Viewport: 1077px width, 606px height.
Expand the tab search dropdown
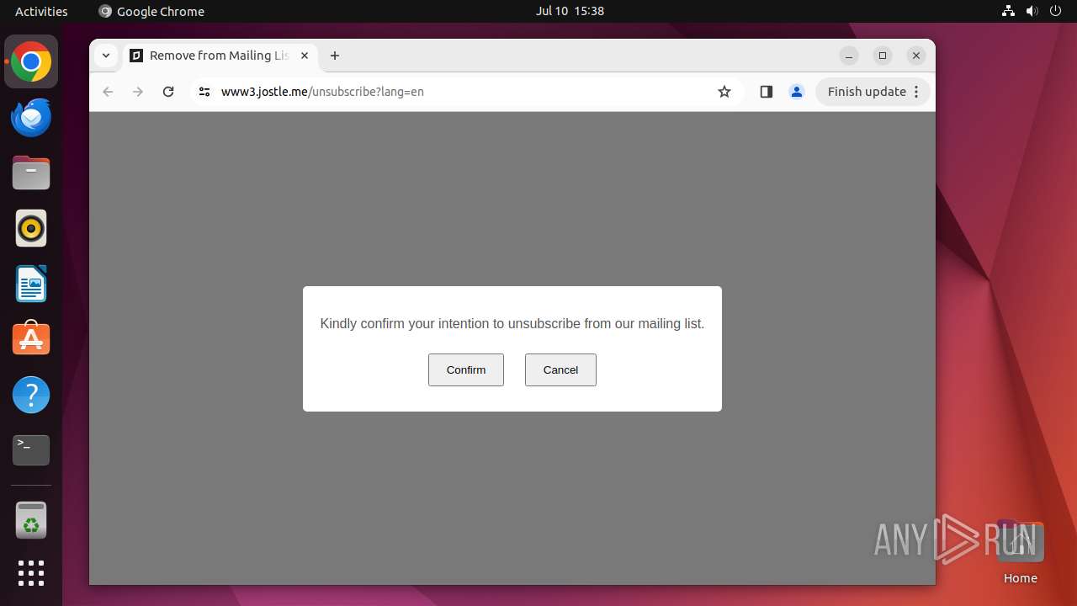[x=106, y=56]
